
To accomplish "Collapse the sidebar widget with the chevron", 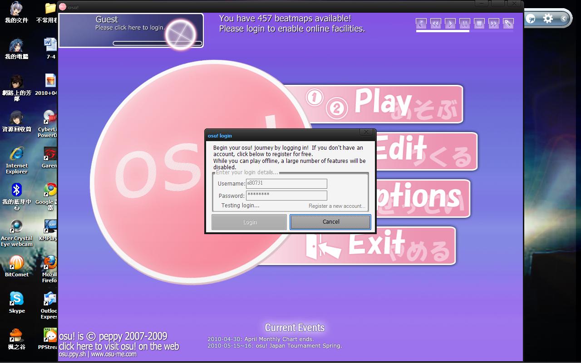I will pos(563,19).
